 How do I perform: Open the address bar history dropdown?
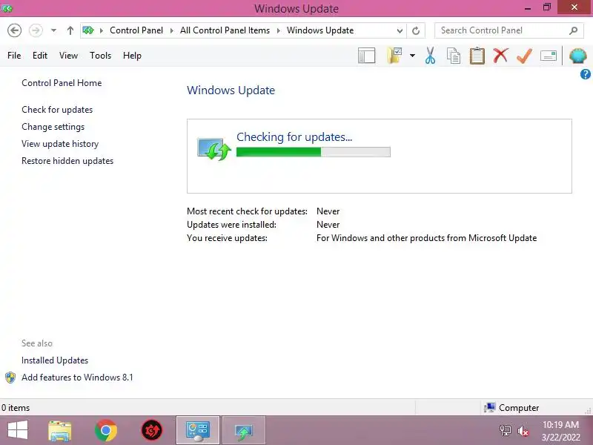coord(400,30)
